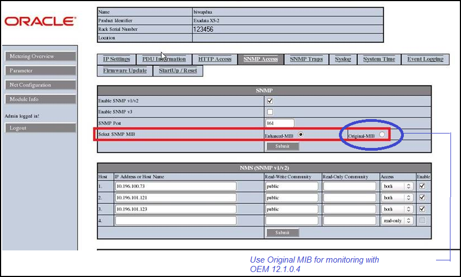Open Module Info in sidebar
This screenshot has width=461, height=277.
(40, 99)
